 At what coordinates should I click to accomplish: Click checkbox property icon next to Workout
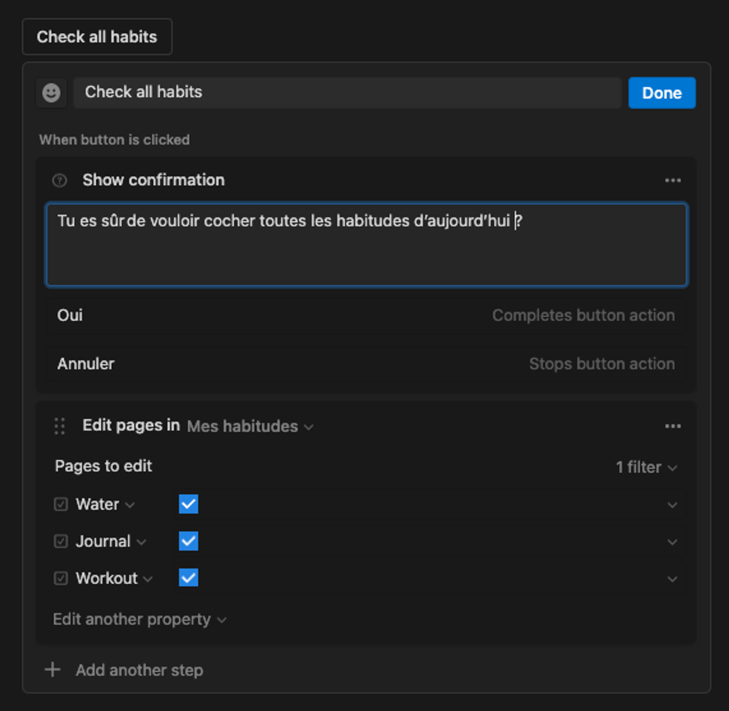tap(61, 578)
